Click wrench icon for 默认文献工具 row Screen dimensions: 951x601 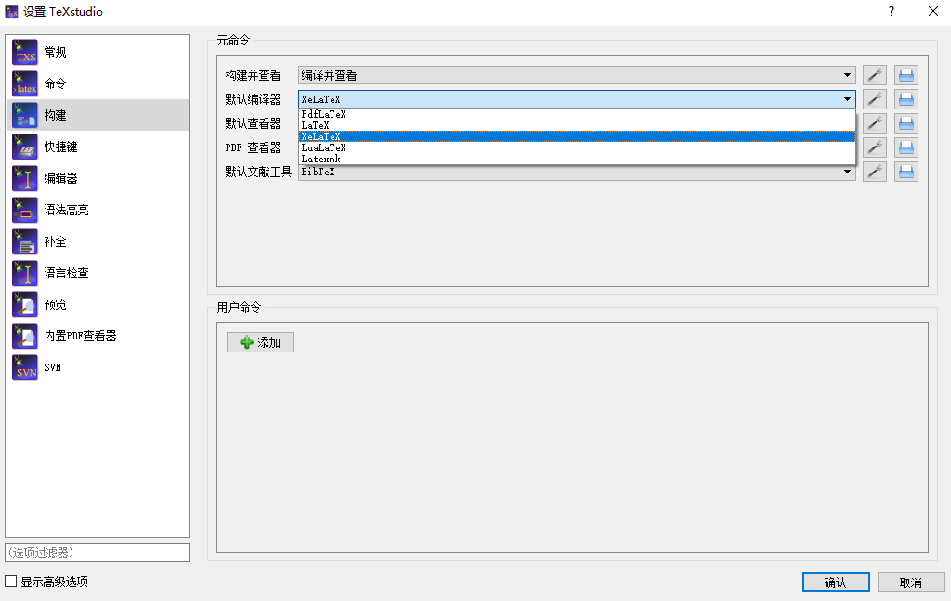point(875,172)
